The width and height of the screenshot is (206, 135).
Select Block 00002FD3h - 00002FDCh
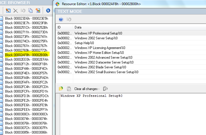(27, 96)
